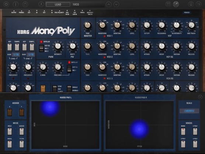
Task: Open the CHROMATIC scale dropdown
Action: 189,111
